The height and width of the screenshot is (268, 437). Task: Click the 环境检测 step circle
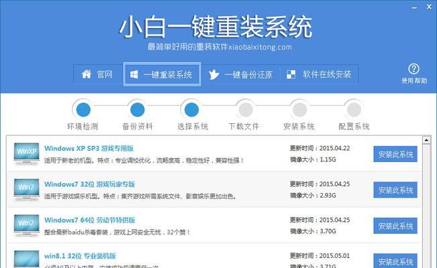(83, 110)
